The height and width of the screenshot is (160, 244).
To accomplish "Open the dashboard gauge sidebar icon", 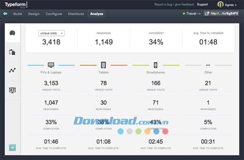I will click(12, 33).
